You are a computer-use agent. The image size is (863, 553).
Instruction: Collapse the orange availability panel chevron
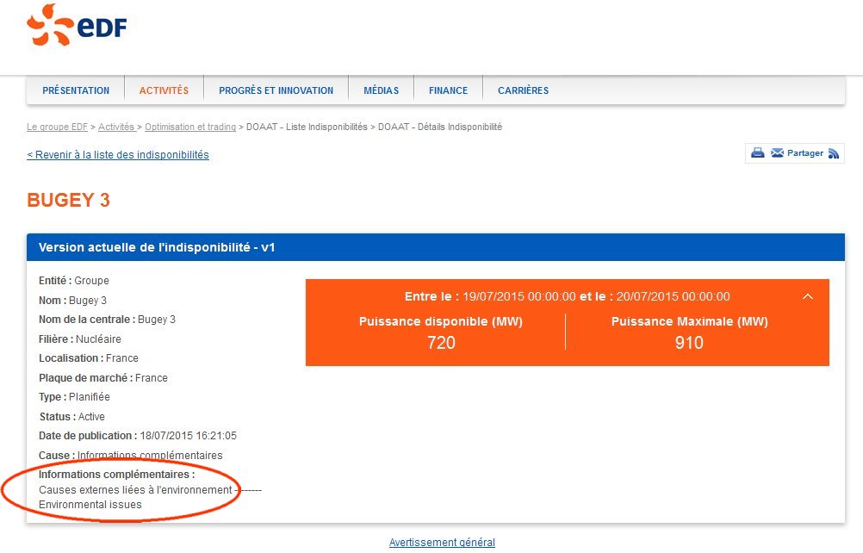[807, 296]
